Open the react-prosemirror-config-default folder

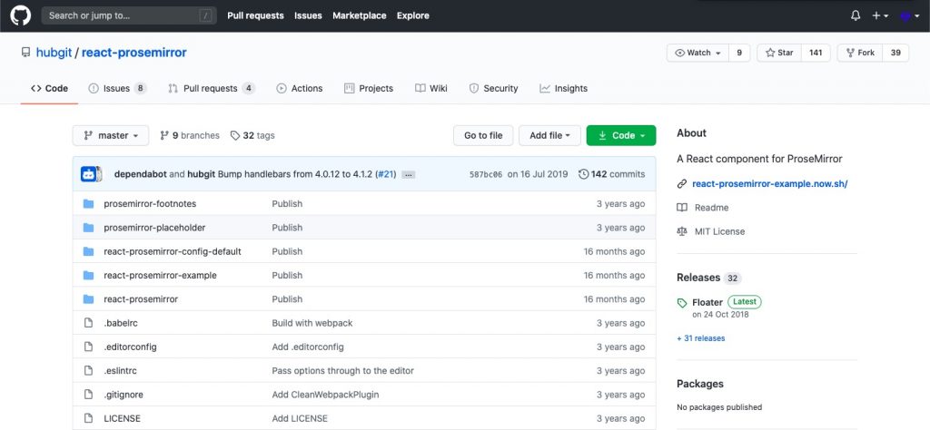click(x=173, y=251)
